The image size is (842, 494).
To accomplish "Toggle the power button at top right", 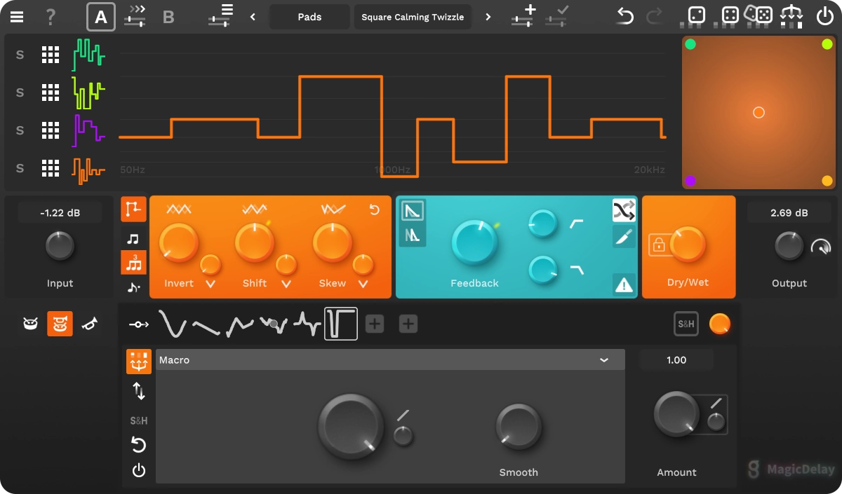I will [824, 15].
